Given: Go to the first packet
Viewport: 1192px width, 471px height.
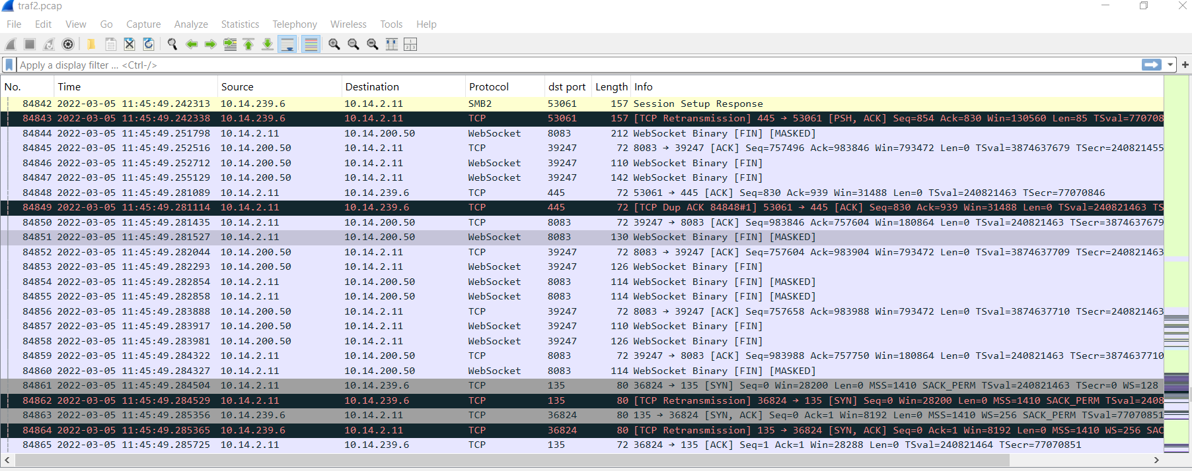Looking at the screenshot, I should 248,44.
